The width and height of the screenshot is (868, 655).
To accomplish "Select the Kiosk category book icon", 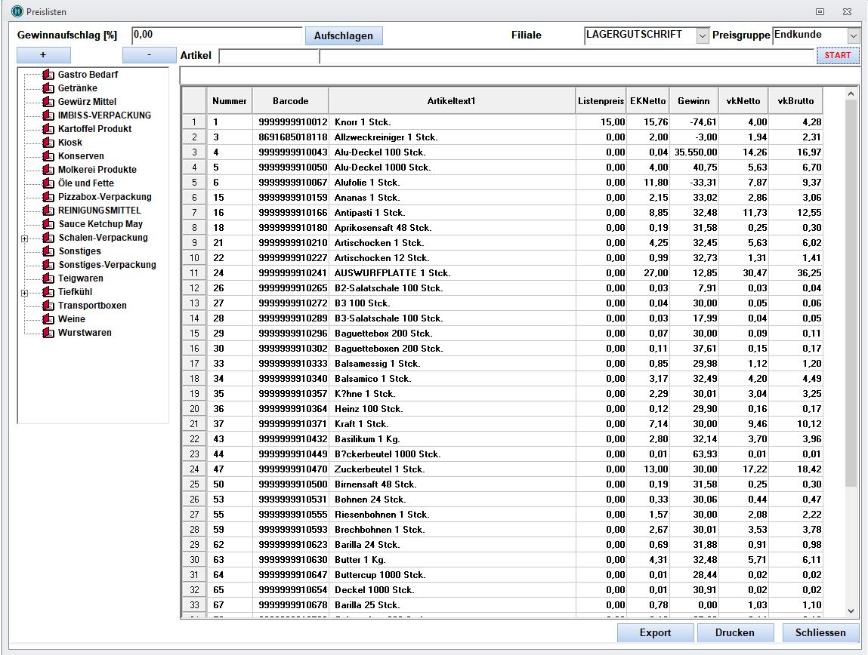I will pyautogui.click(x=50, y=143).
